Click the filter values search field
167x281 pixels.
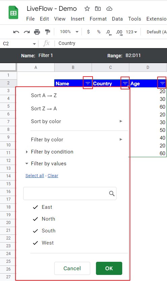pos(70,193)
